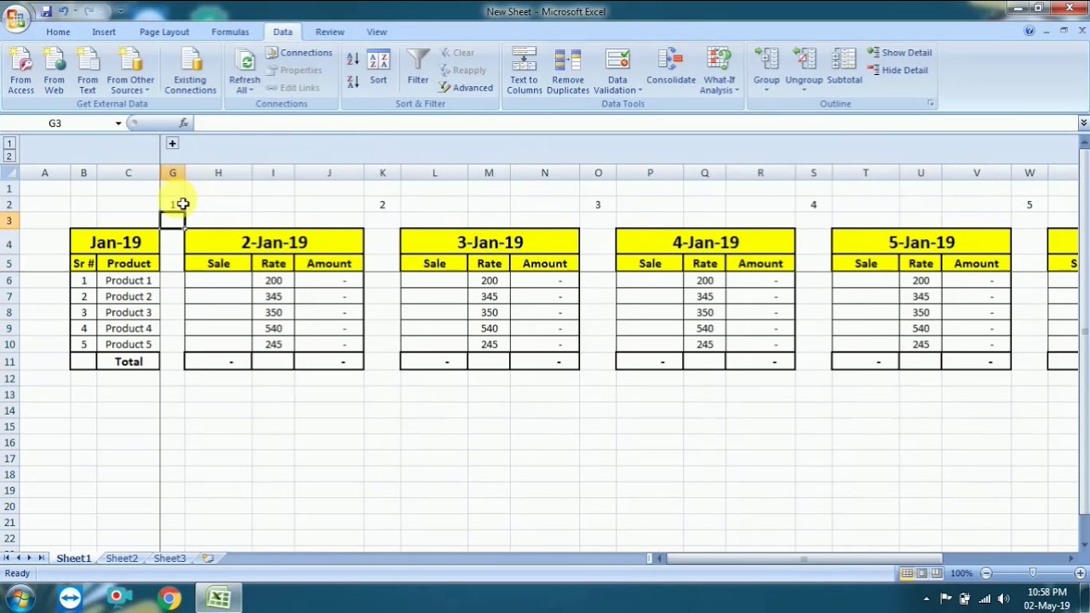Image resolution: width=1090 pixels, height=613 pixels.
Task: Click the zoom slider handle
Action: click(1033, 574)
